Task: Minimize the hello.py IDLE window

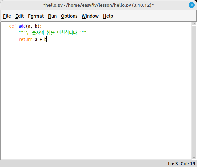Action: pos(170,5)
